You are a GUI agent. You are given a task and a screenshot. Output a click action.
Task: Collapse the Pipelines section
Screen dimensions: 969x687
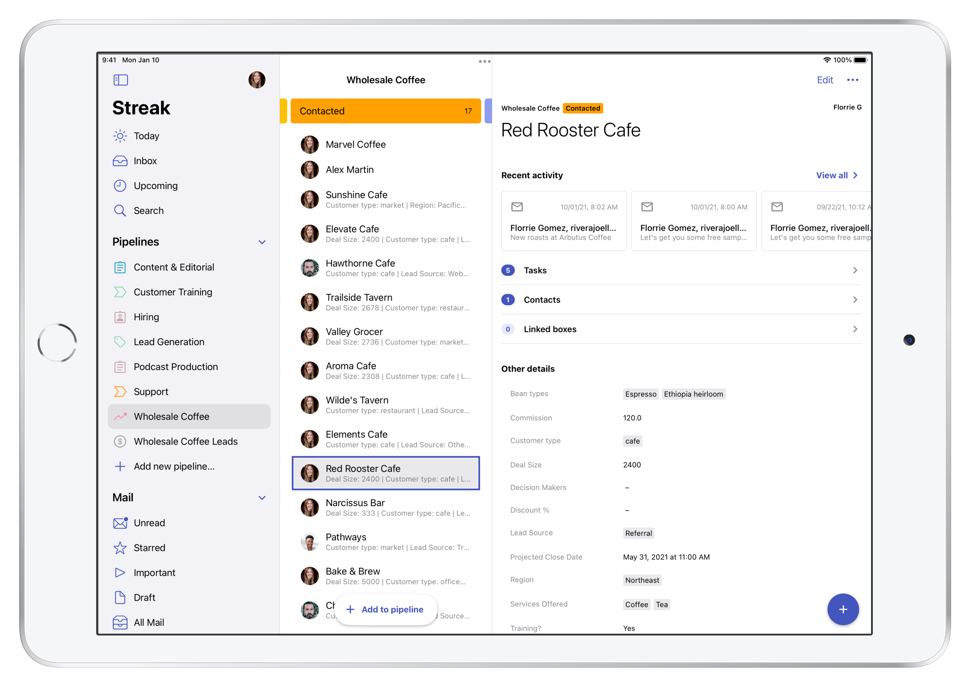pyautogui.click(x=262, y=242)
